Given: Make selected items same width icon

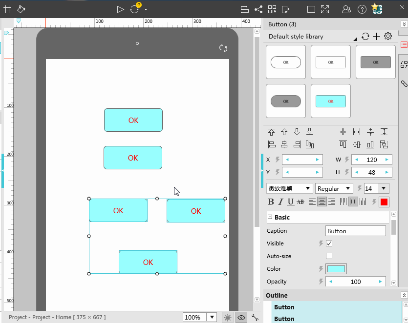Looking at the screenshot, I should (357, 132).
